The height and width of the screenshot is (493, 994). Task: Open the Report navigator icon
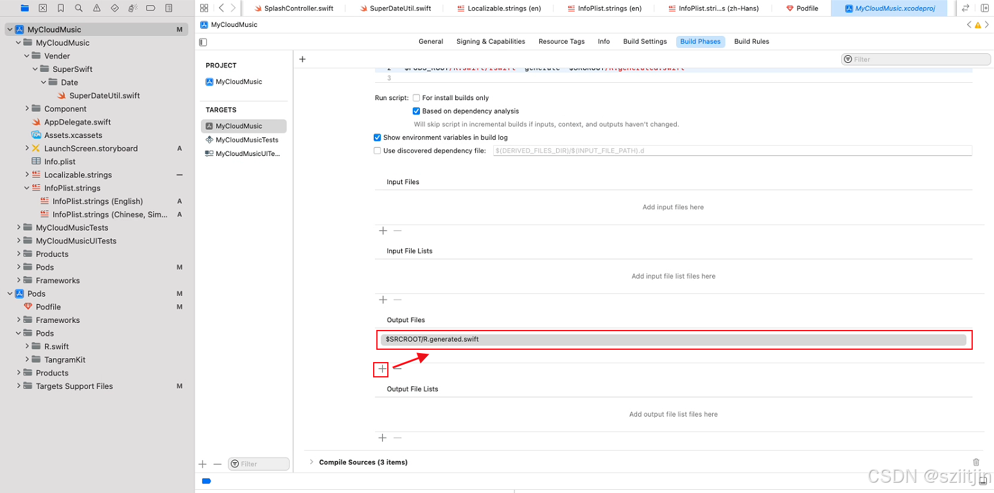[x=168, y=8]
